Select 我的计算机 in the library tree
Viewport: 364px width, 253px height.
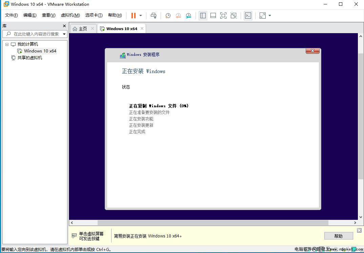(x=28, y=44)
